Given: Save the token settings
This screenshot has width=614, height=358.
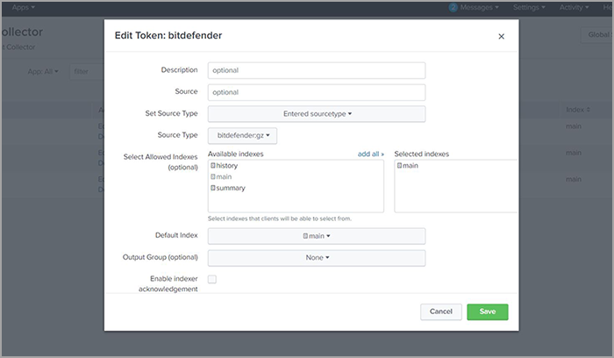Looking at the screenshot, I should tap(487, 311).
